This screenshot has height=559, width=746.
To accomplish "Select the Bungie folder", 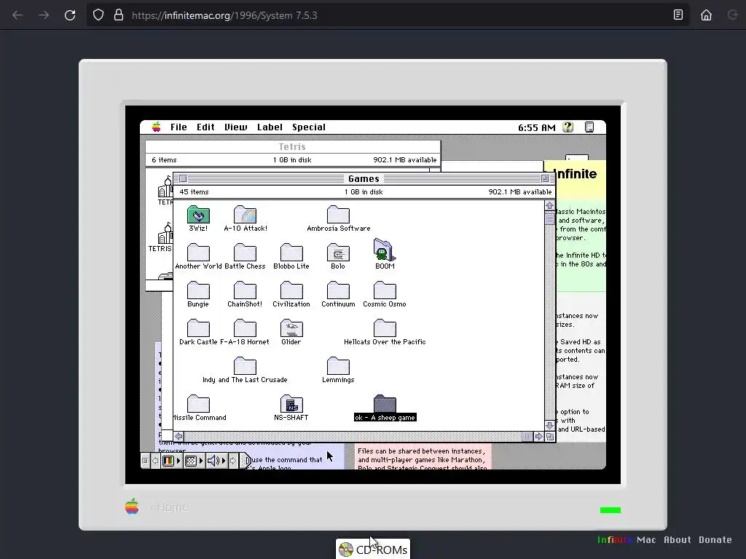I will click(x=198, y=290).
